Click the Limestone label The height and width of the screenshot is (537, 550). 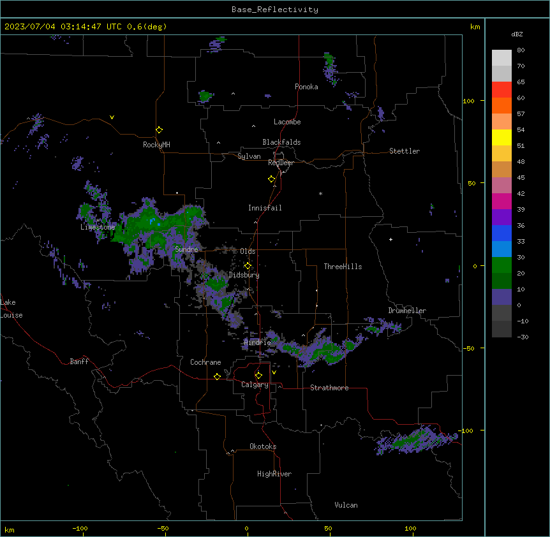(x=98, y=227)
